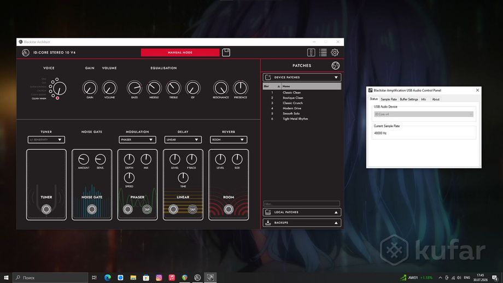Collapse the Device Patches section
Screen dimensions: 503x283
point(336,77)
